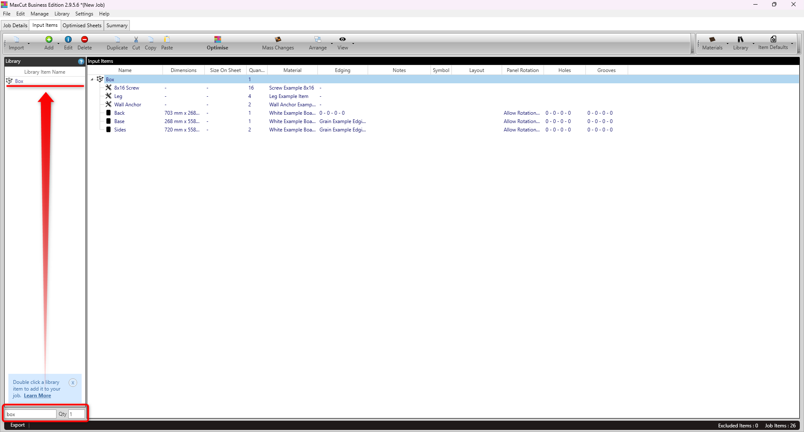The height and width of the screenshot is (432, 804).
Task: Click the 'Leg Example Item' material cell
Action: [289, 96]
